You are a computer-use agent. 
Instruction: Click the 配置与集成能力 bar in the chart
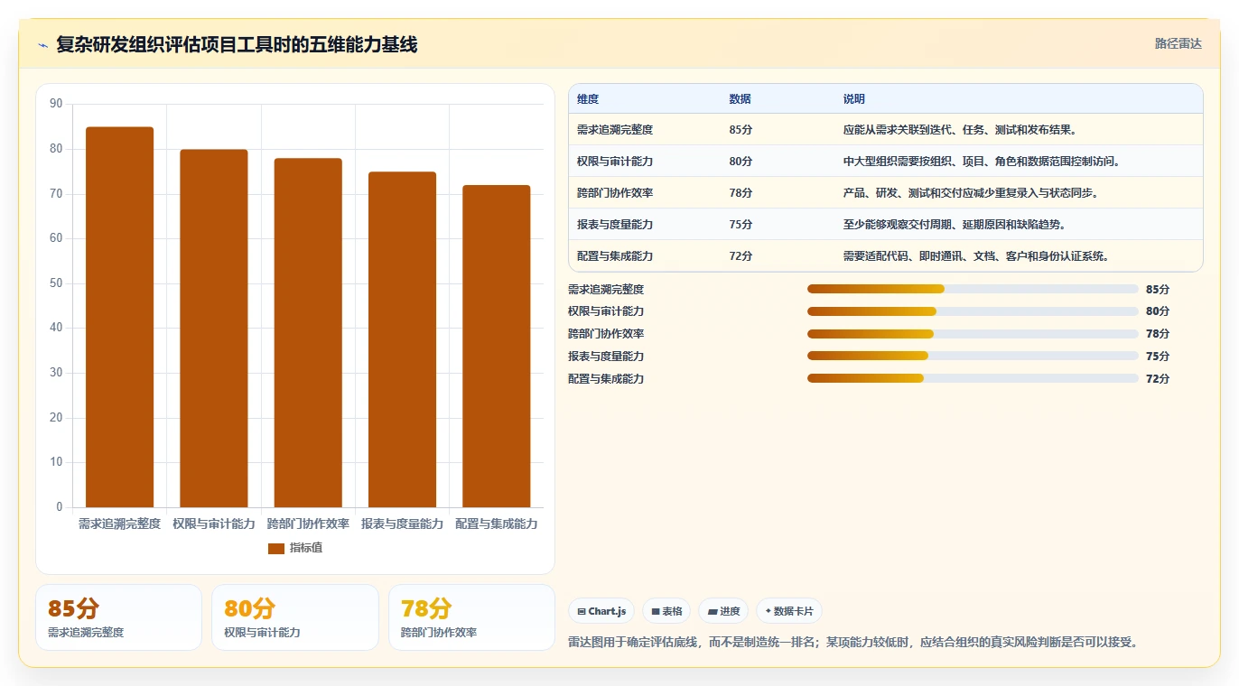pos(497,347)
